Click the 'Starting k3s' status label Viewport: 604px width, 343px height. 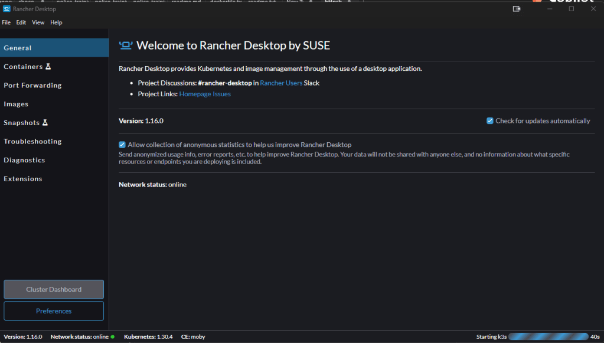tap(491, 337)
